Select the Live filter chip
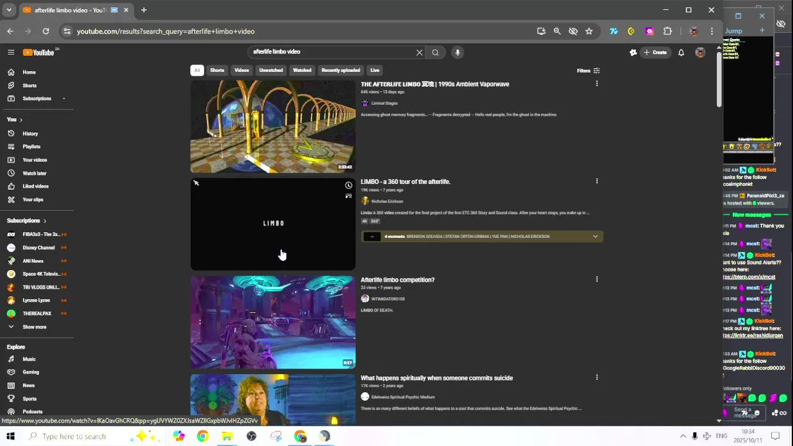793x446 pixels. coord(375,71)
